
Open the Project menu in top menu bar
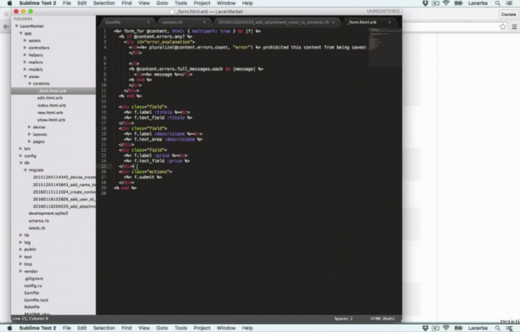point(201,3)
